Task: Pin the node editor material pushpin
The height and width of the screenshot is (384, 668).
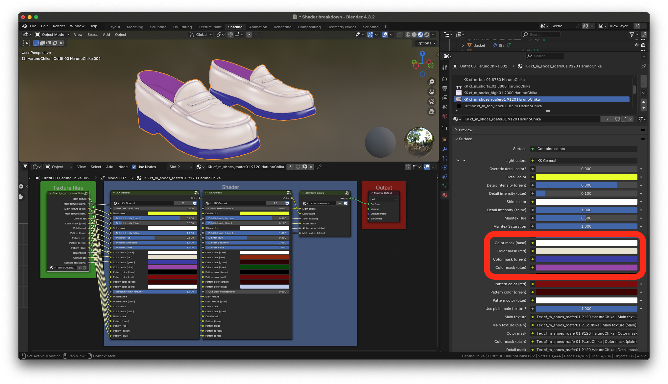Action: (319, 167)
